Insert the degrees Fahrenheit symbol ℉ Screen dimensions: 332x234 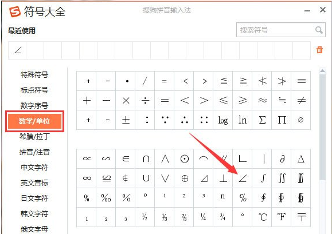point(282,217)
